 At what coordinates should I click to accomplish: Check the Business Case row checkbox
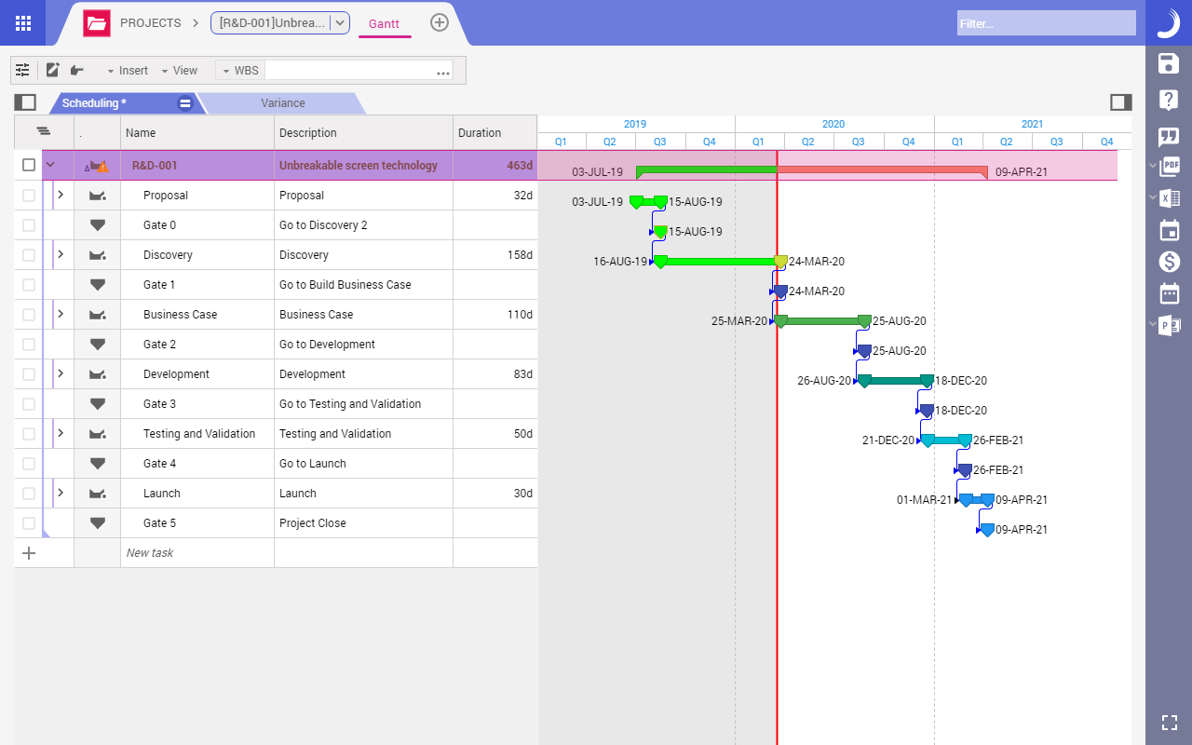pyautogui.click(x=29, y=315)
